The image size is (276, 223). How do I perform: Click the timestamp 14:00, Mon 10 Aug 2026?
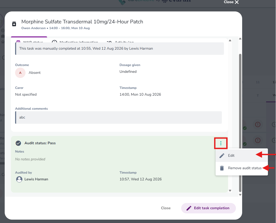pos(140,95)
